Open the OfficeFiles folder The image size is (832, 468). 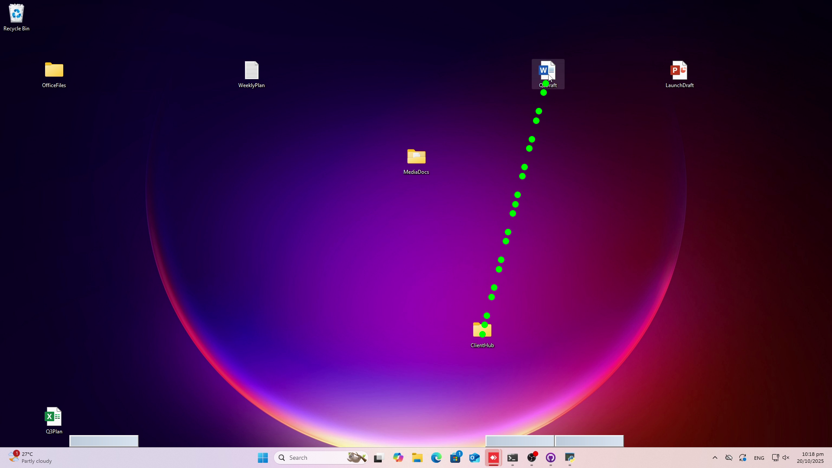[x=53, y=69]
